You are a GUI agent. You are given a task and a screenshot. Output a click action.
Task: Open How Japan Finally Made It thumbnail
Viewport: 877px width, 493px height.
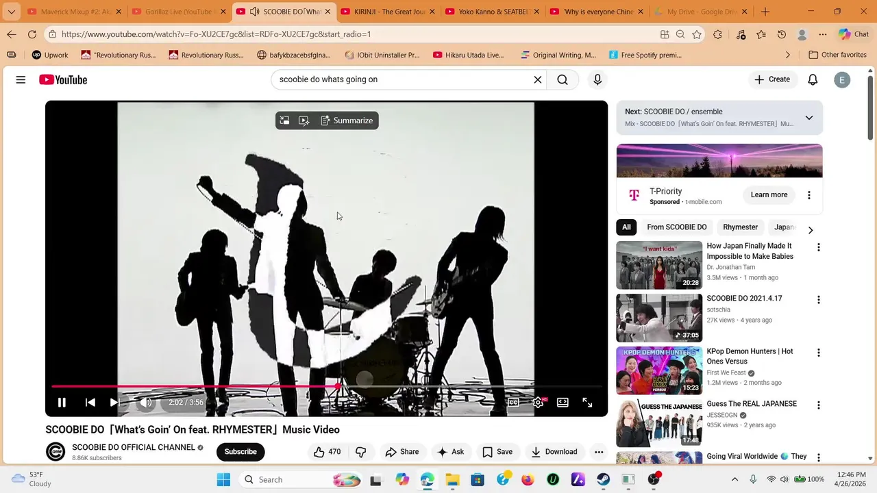point(659,265)
